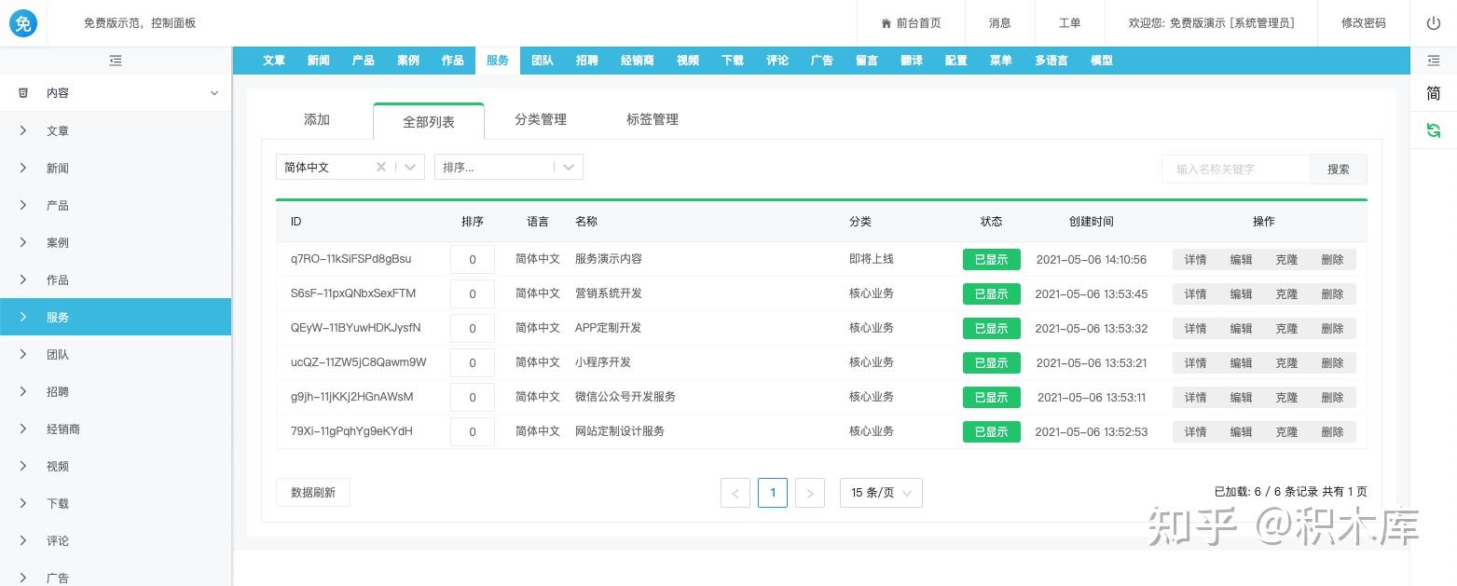
Task: Open 模型 in the top blue navigation
Action: coord(1102,61)
